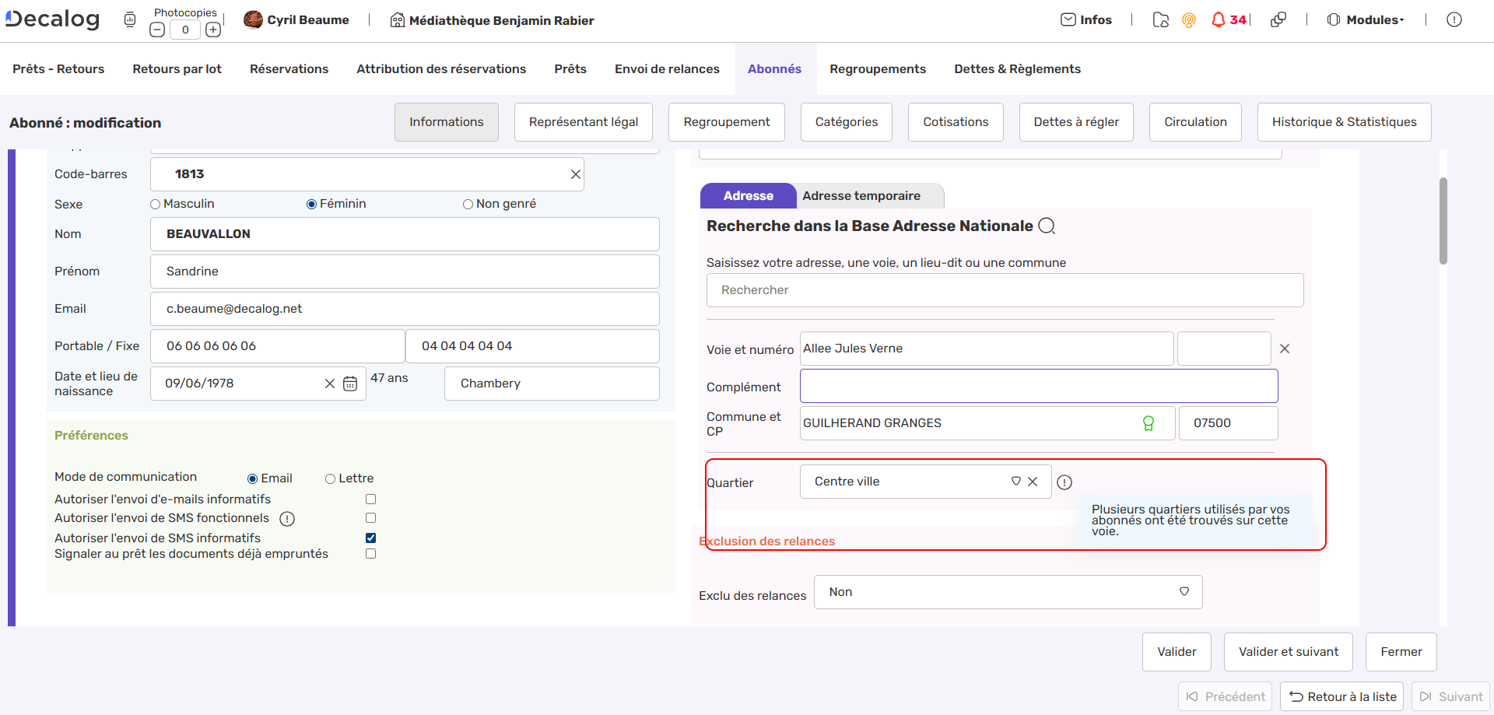
Task: Click the geolocation pin in Commune field
Action: [x=1148, y=423]
